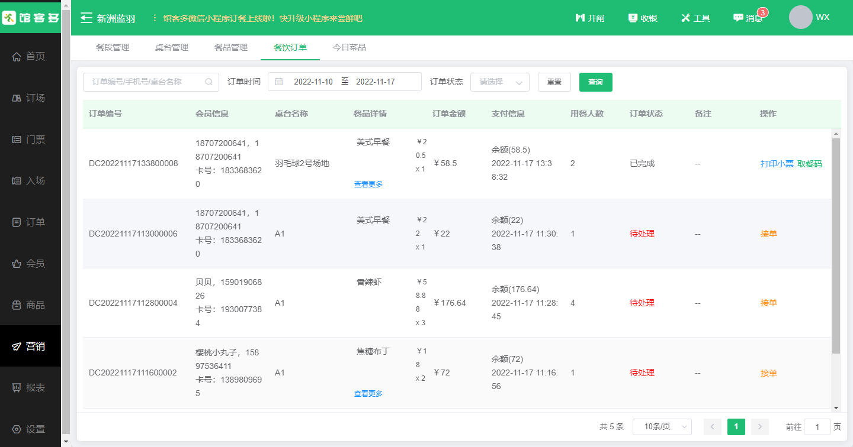
Task: Open date picker via calendar icon
Action: [x=278, y=82]
